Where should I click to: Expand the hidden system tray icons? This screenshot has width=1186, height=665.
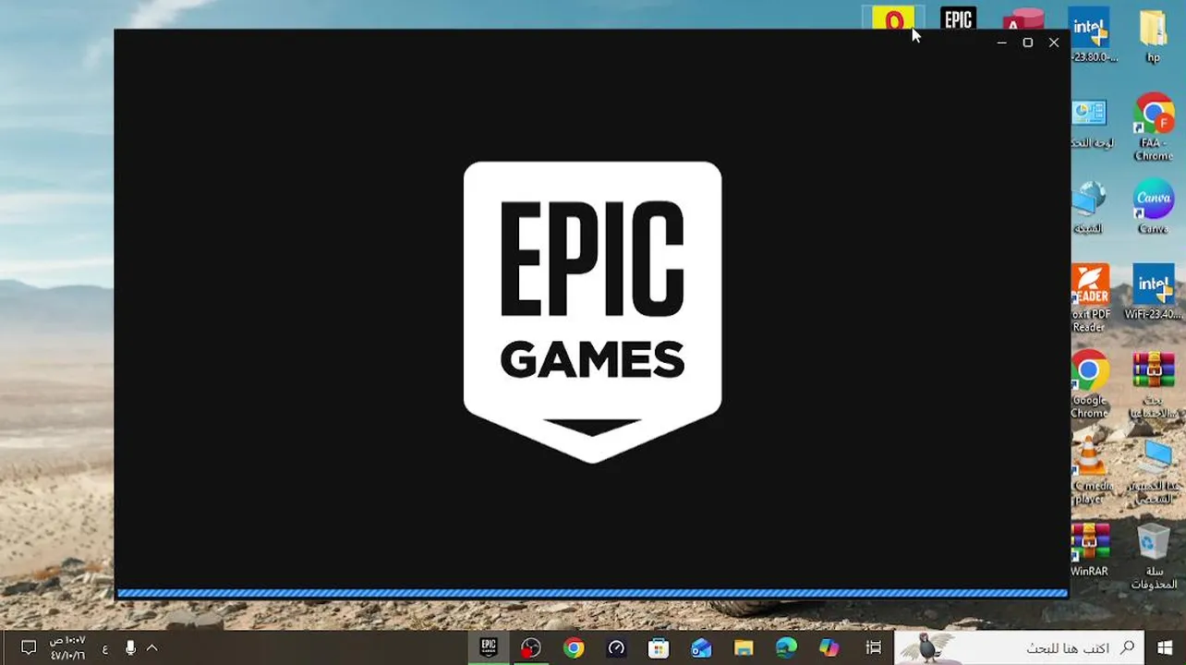pyautogui.click(x=152, y=648)
